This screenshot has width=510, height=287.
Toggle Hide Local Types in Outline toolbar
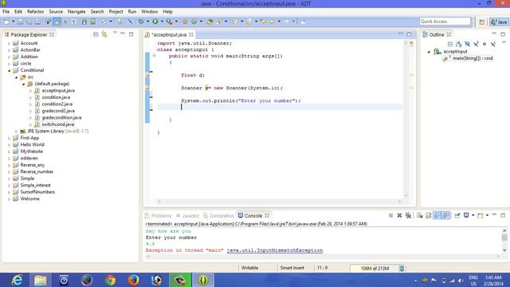493,44
